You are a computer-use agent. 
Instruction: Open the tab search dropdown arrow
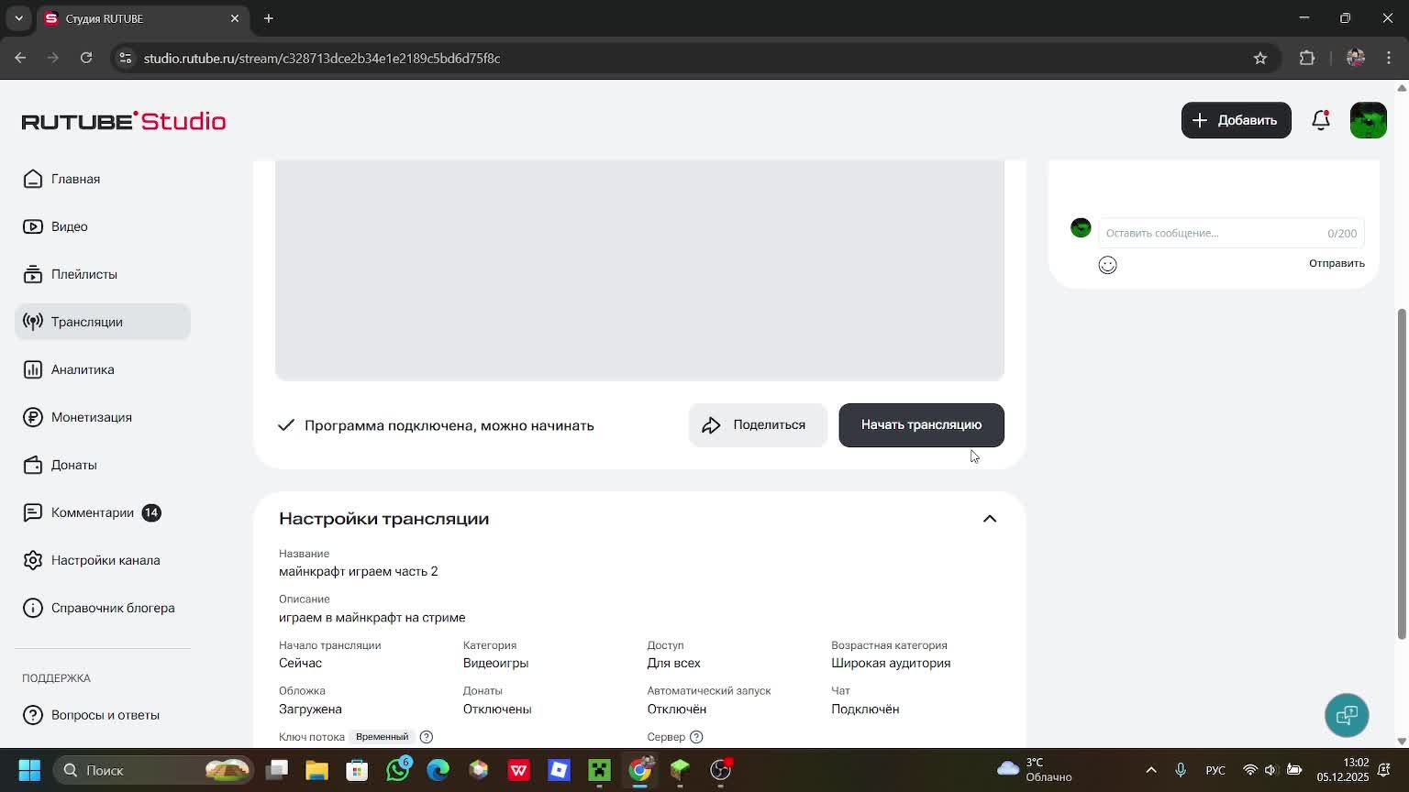coord(18,18)
